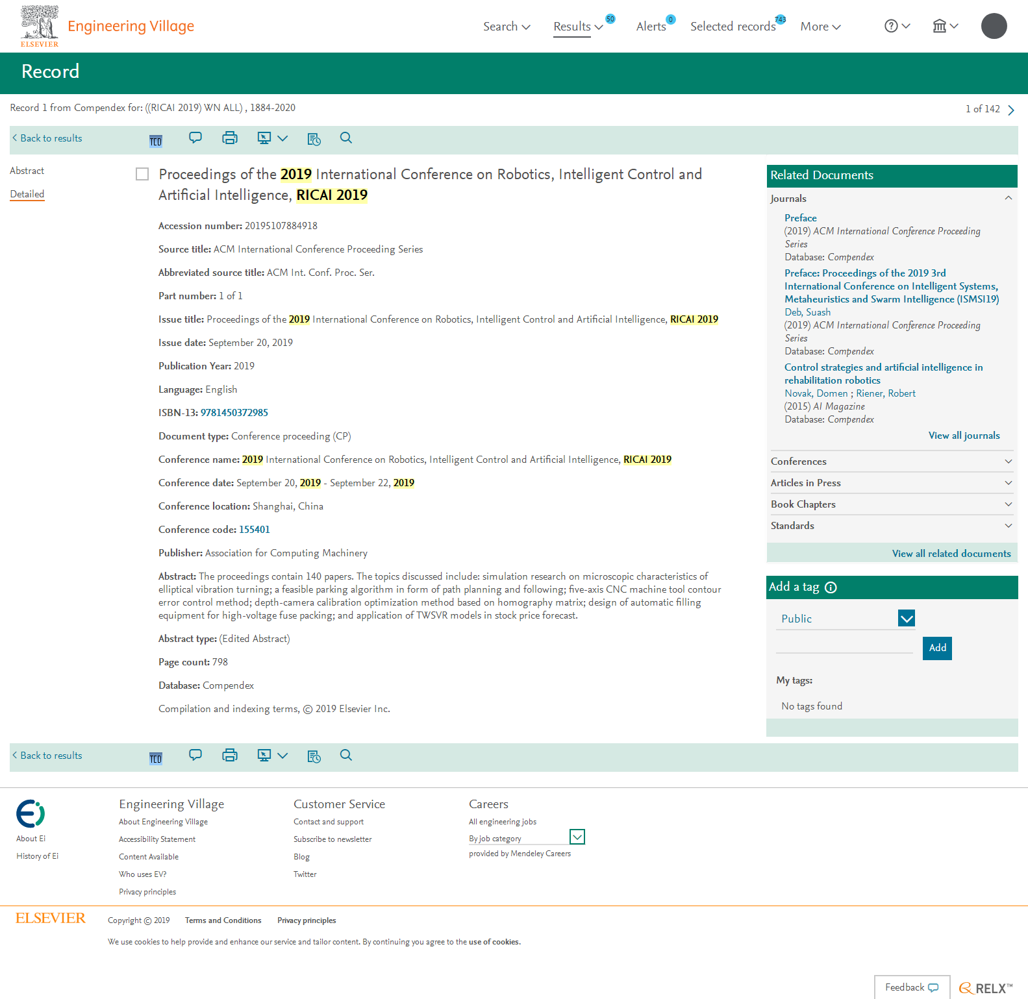Image resolution: width=1028 pixels, height=999 pixels.
Task: Click the bottom toolbar save-to-folder icon
Action: tap(314, 756)
